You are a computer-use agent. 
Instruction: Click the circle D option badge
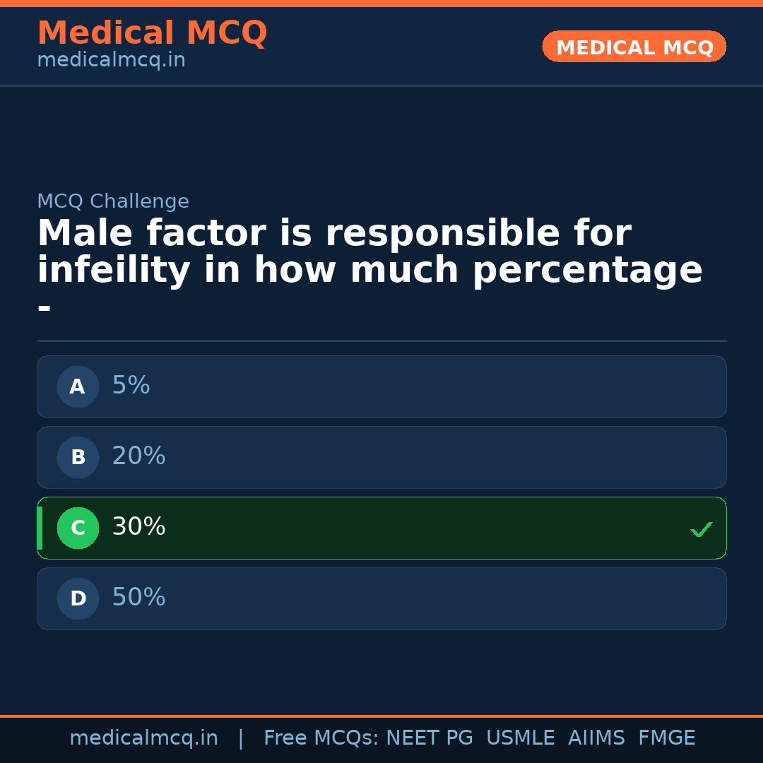click(78, 598)
